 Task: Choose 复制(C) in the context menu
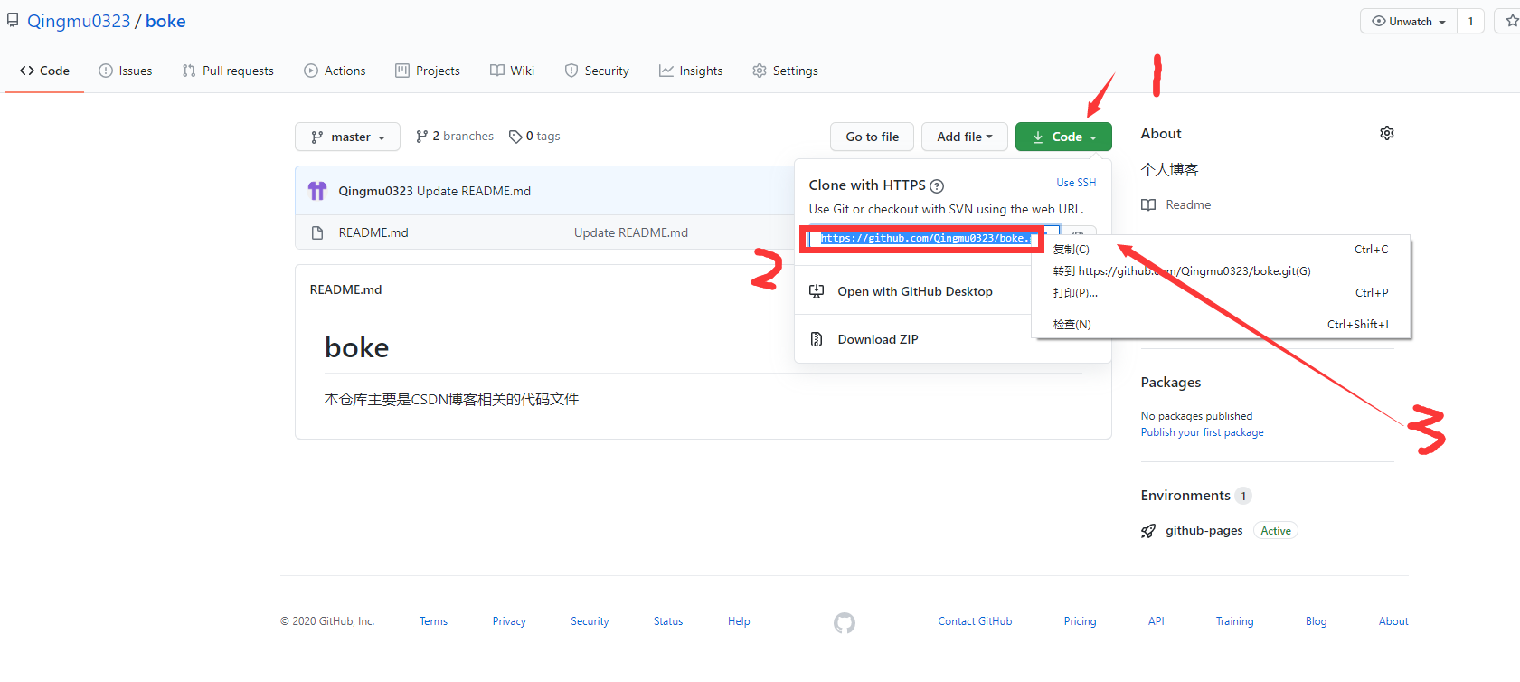[1221, 249]
